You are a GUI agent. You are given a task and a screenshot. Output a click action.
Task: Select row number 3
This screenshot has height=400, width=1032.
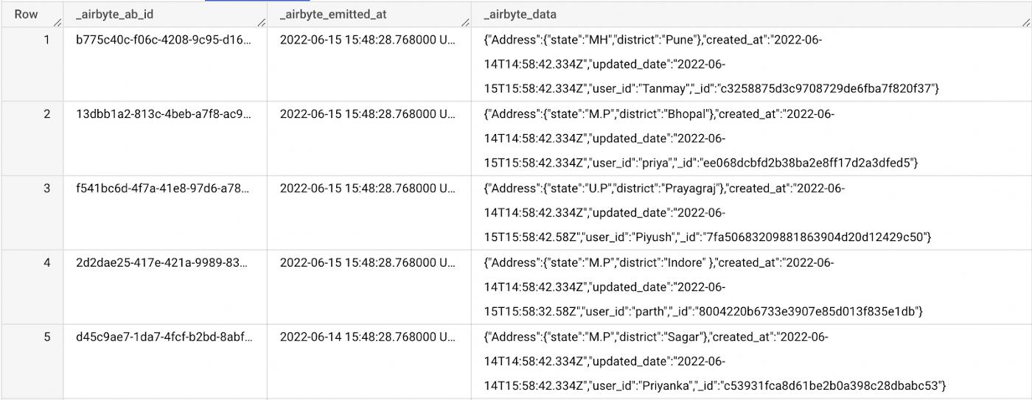pos(46,188)
